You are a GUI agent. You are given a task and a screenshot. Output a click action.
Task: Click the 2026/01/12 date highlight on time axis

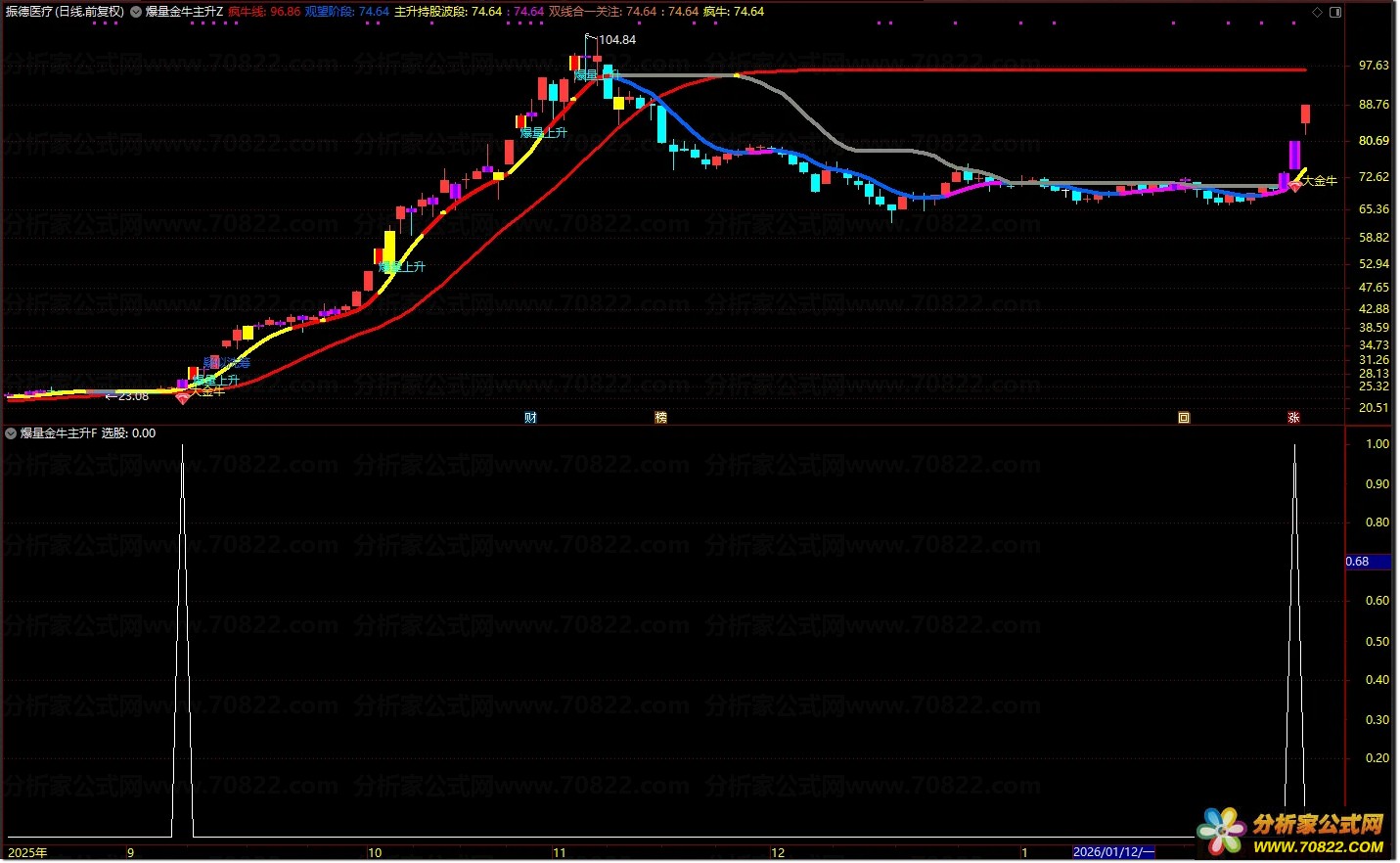1113,852
